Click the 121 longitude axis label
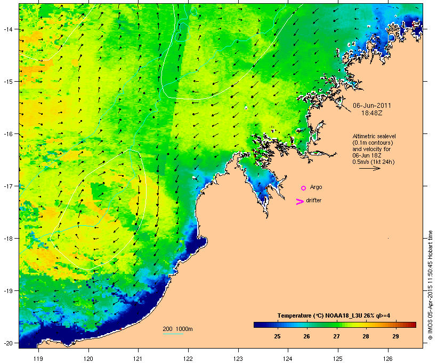The width and height of the screenshot is (437, 363). point(138,359)
